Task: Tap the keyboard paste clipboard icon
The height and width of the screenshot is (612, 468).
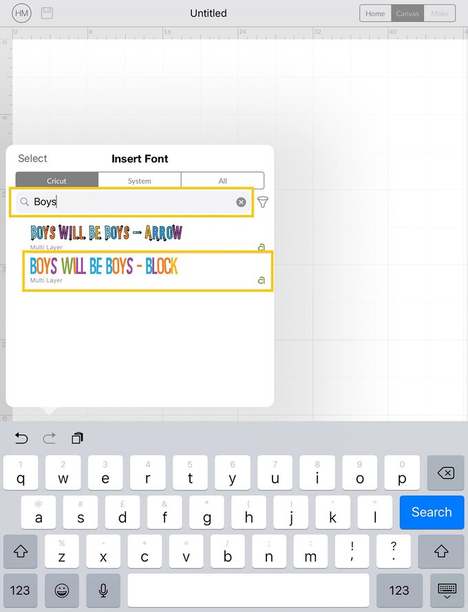Action: coord(77,438)
